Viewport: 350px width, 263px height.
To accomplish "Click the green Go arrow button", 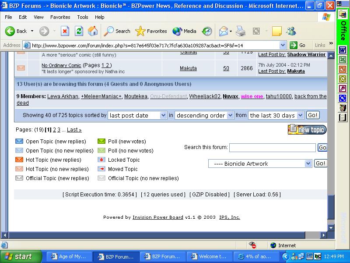I will [x=297, y=46].
